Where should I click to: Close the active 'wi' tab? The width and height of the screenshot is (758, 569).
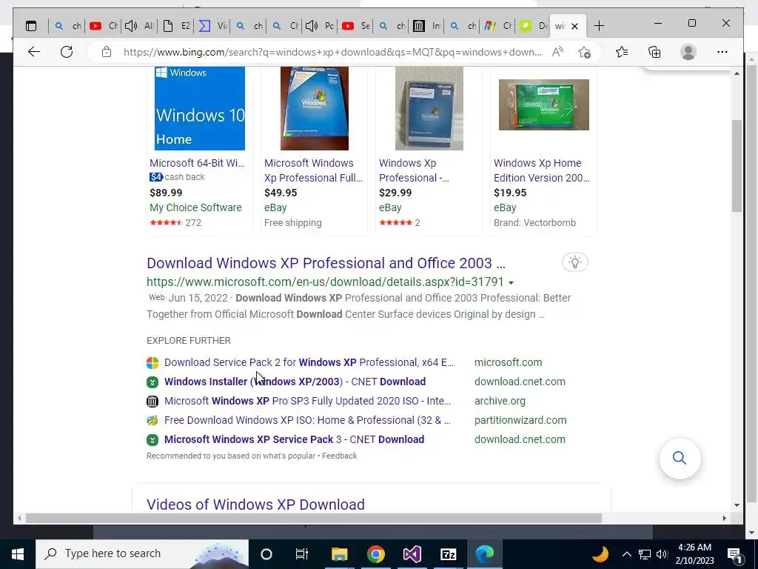point(574,26)
